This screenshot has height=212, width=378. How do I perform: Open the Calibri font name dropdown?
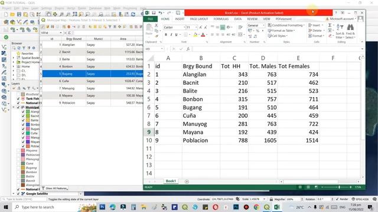[x=184, y=28]
